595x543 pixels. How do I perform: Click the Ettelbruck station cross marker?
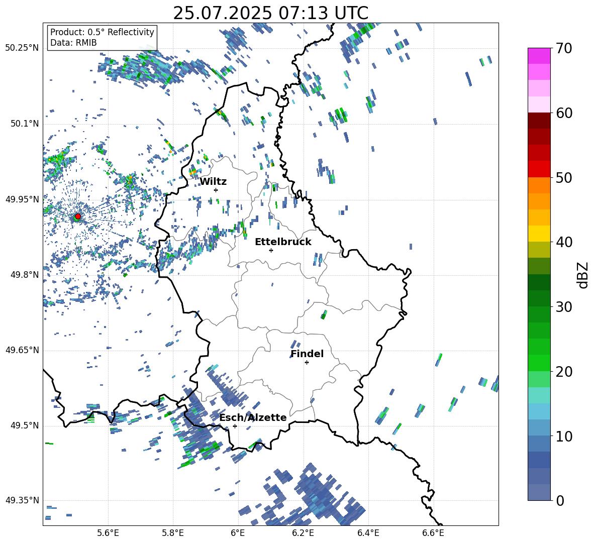tap(271, 250)
